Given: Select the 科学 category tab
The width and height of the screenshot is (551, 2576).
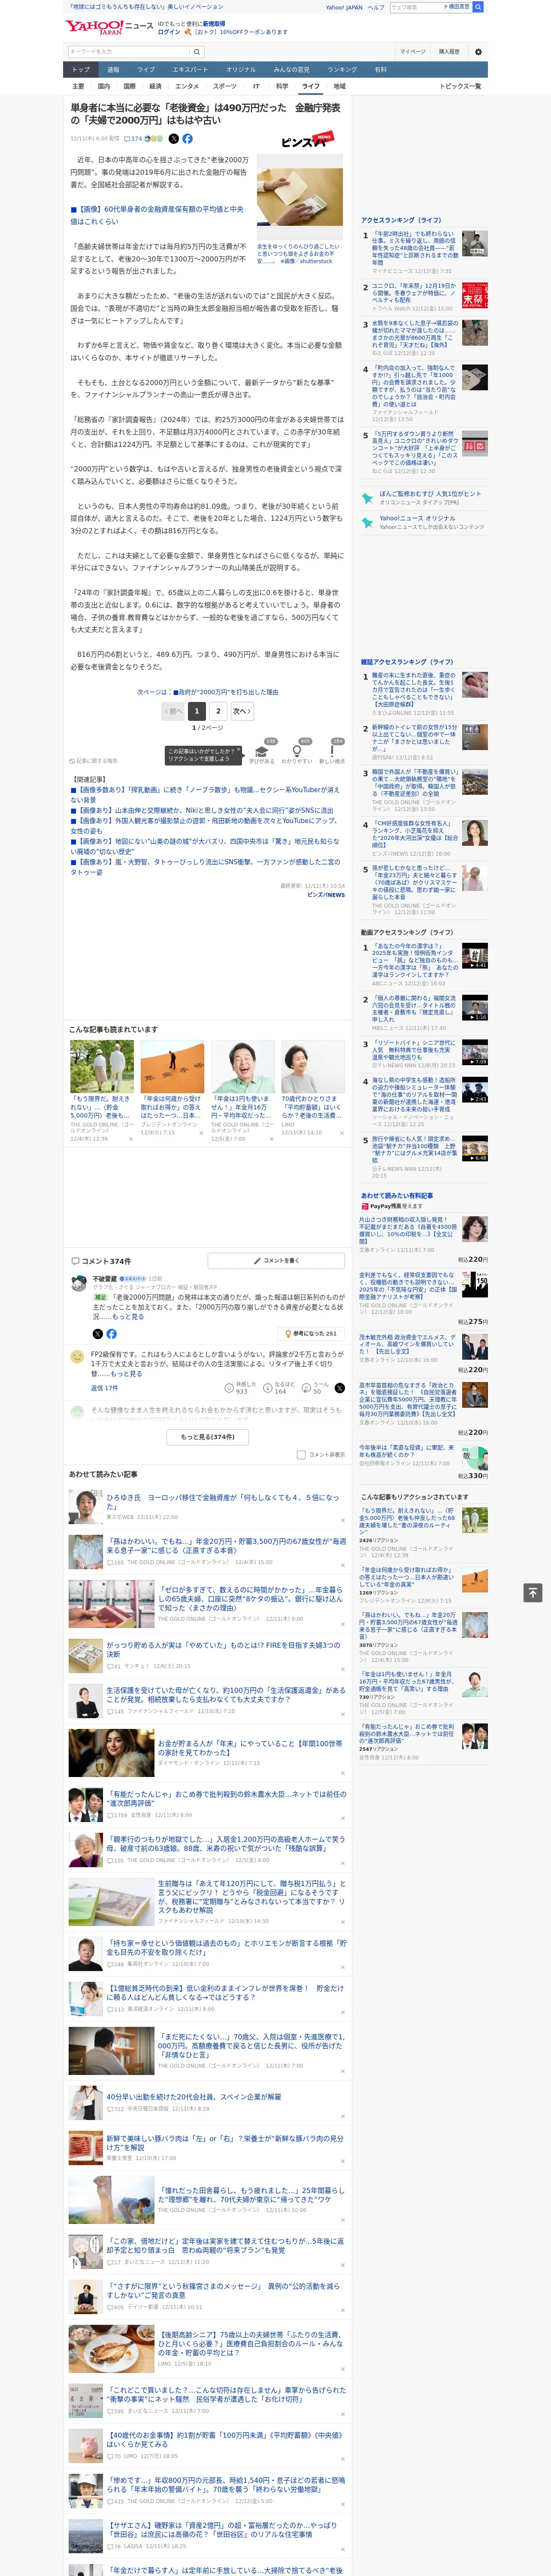Looking at the screenshot, I should coord(282,86).
